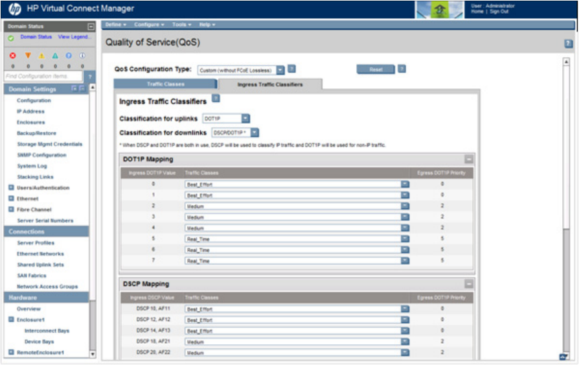Click the main scrollbar up arrow
The width and height of the screenshot is (579, 365).
tap(566, 62)
